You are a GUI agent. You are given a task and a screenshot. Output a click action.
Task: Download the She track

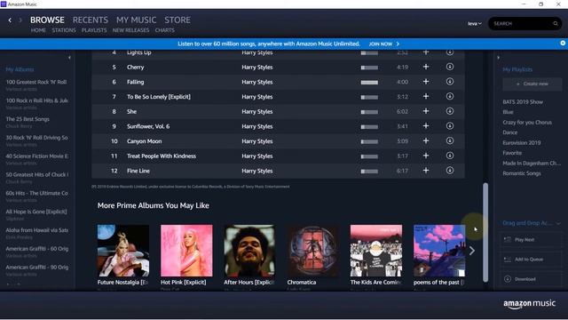coord(450,111)
